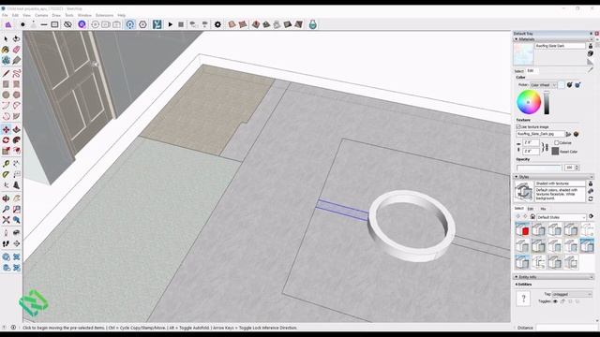This screenshot has width=600, height=337.
Task: Select the Tape Measure tool
Action: [6, 164]
